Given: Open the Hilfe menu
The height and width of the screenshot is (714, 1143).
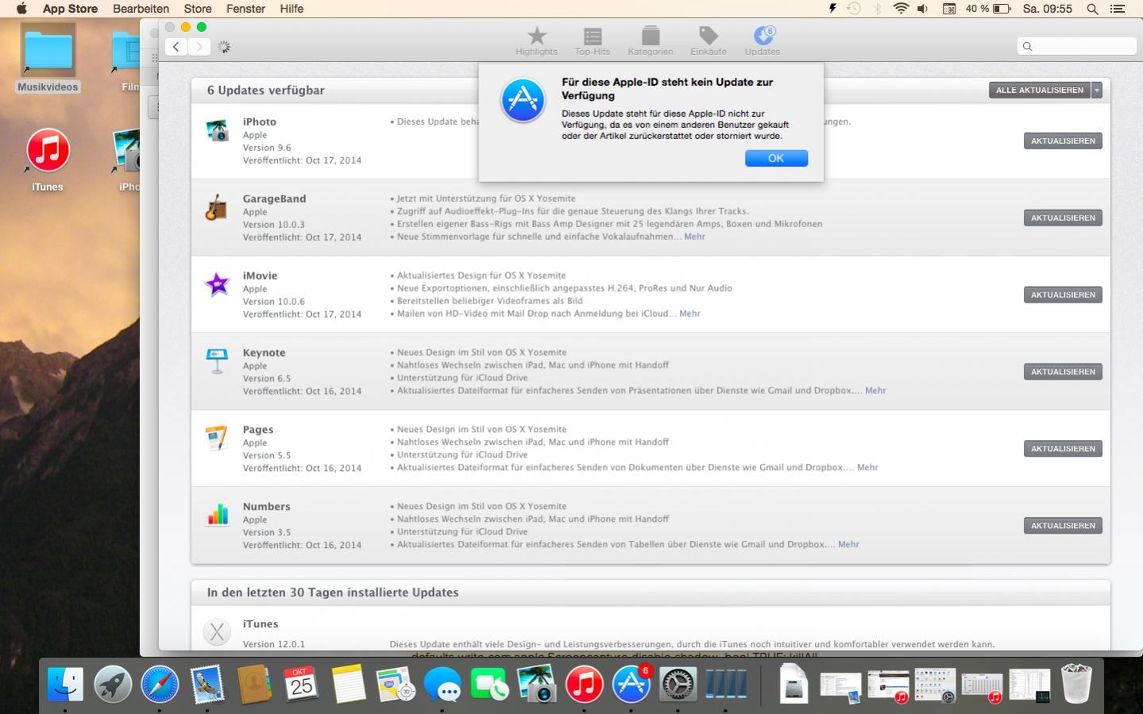Looking at the screenshot, I should (x=292, y=9).
